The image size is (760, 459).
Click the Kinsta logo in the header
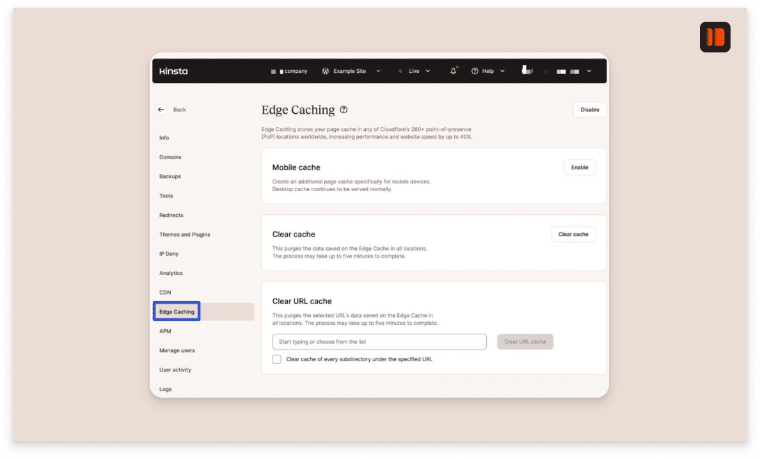click(173, 71)
